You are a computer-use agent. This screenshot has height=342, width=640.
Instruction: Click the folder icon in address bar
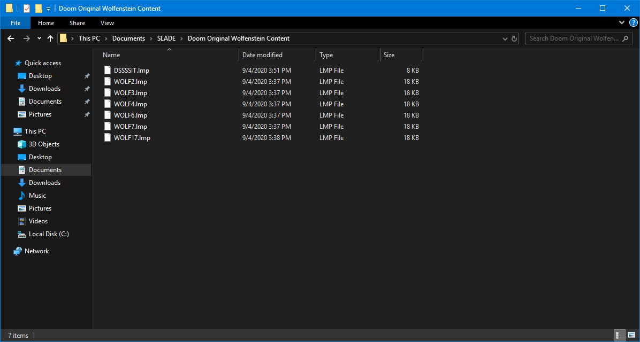tap(63, 38)
